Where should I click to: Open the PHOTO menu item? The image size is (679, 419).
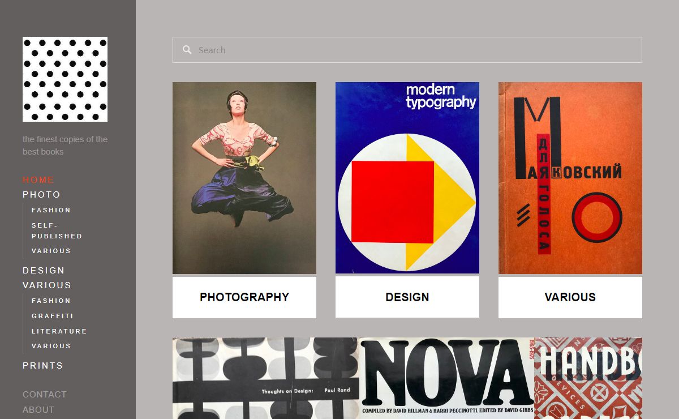[x=41, y=195]
